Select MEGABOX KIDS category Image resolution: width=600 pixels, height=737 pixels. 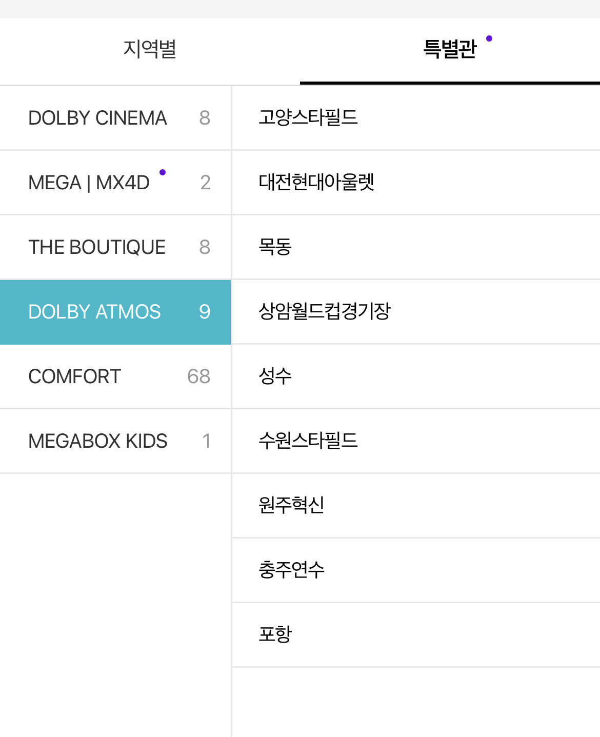(x=98, y=441)
